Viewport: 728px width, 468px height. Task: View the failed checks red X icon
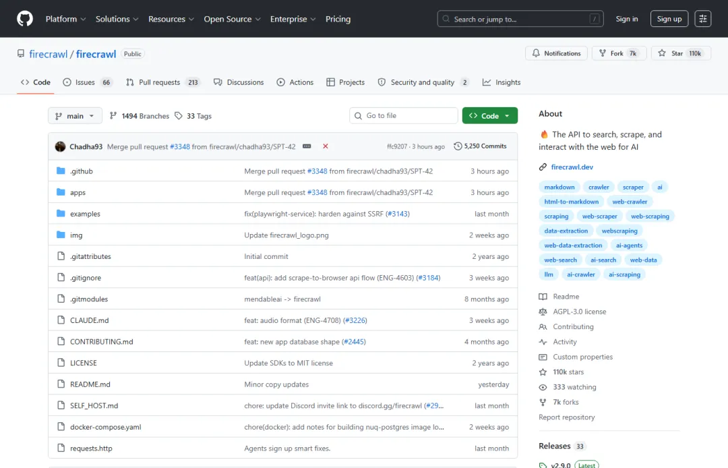[x=326, y=146]
